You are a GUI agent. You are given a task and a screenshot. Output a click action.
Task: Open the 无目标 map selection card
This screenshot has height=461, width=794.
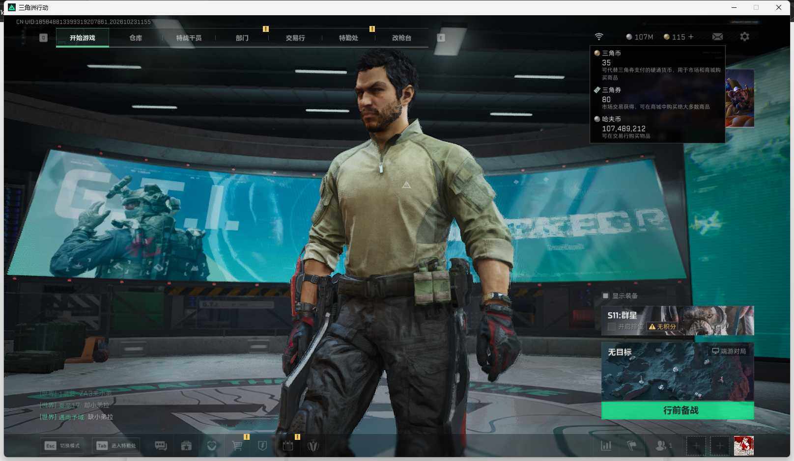pyautogui.click(x=678, y=372)
